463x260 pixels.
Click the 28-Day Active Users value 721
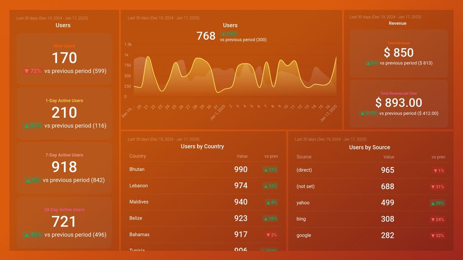tap(64, 221)
